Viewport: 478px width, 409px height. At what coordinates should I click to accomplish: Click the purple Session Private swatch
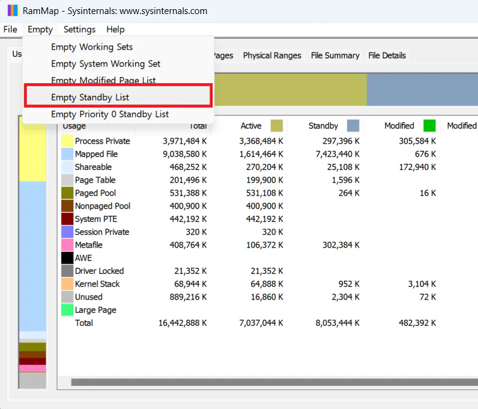(67, 232)
